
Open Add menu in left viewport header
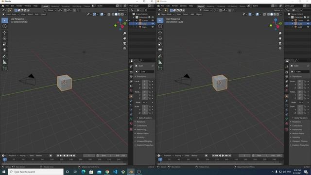[x=37, y=14]
